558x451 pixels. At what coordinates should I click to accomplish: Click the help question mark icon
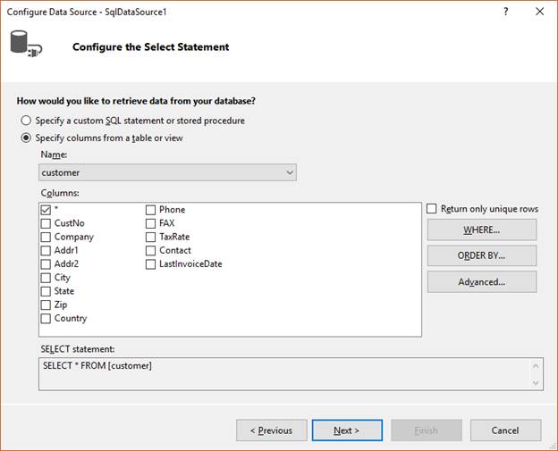(x=506, y=12)
